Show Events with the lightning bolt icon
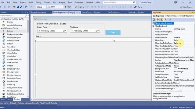 coord(165,19)
